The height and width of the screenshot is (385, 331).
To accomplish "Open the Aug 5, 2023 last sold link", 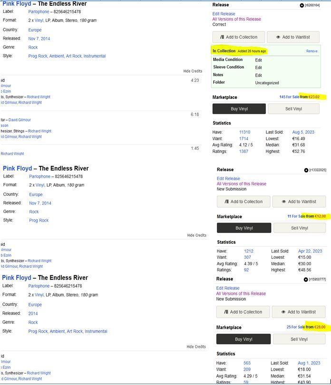I will click(303, 132).
